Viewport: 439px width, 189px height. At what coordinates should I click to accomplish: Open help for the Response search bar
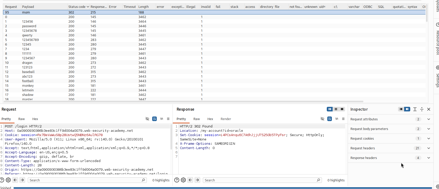tap(177, 180)
